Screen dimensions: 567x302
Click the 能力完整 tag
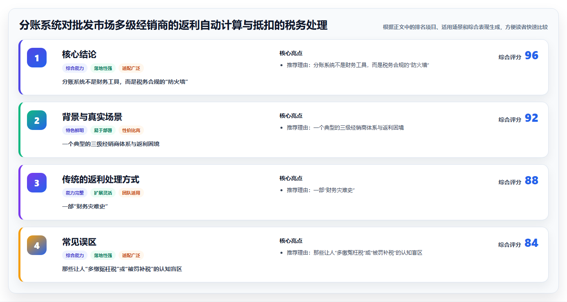(x=75, y=193)
